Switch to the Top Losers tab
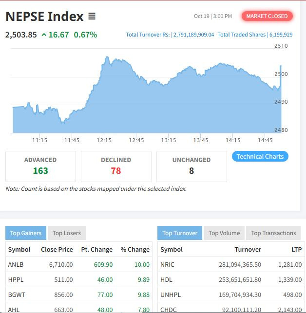This screenshot has height=313, width=306. click(66, 233)
